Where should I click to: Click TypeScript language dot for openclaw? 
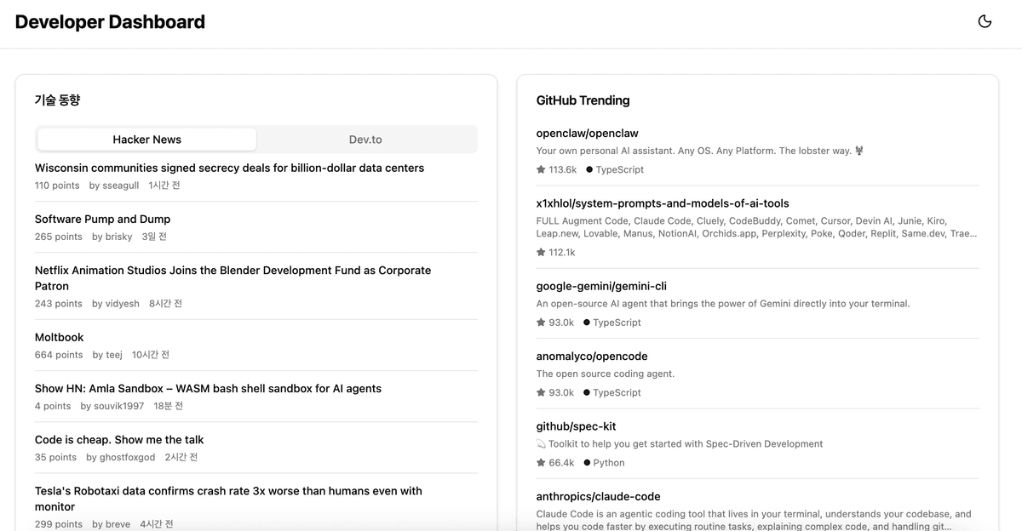click(589, 169)
